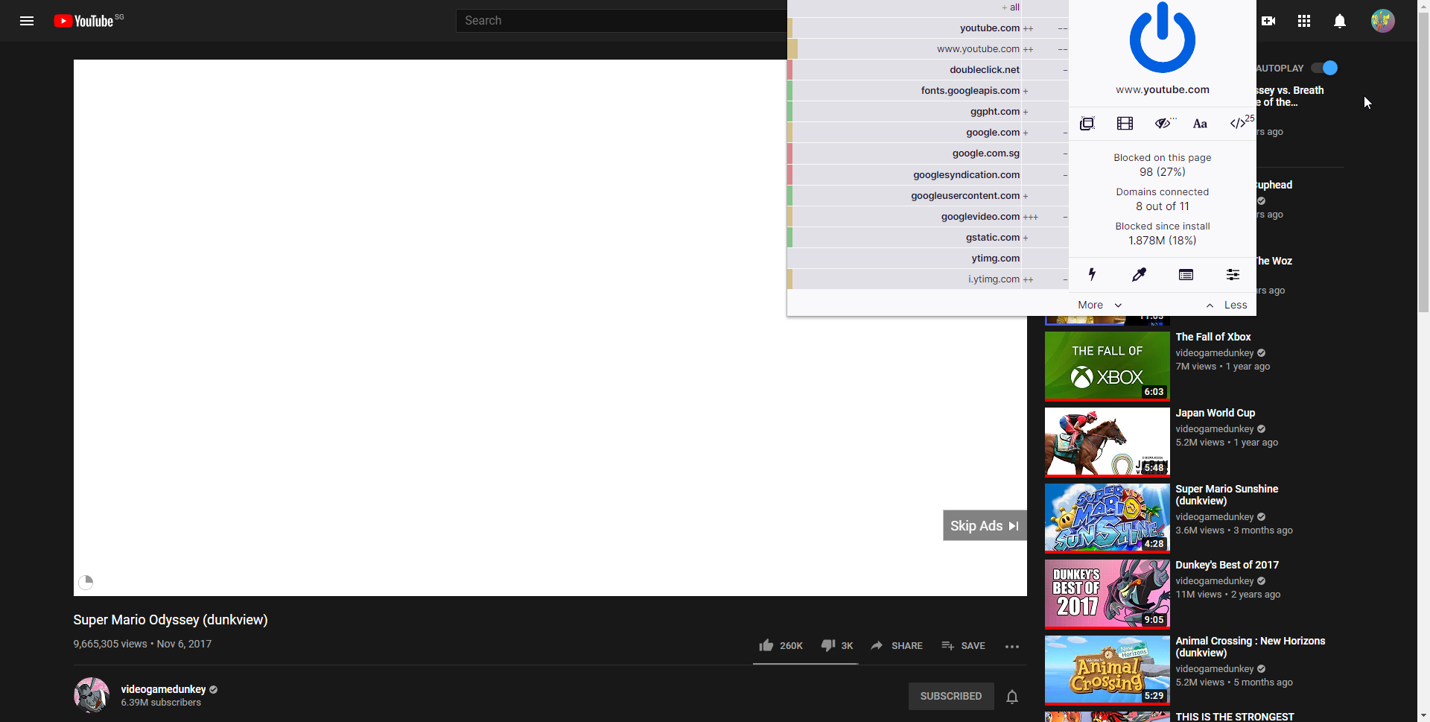This screenshot has height=722, width=1430.
Task: Expand More options in uBlock popup
Action: click(x=1099, y=305)
